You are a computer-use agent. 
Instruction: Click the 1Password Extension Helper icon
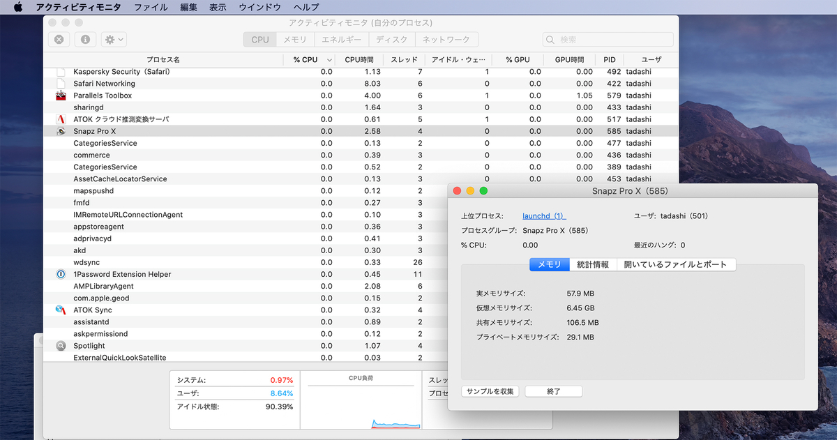pyautogui.click(x=61, y=275)
